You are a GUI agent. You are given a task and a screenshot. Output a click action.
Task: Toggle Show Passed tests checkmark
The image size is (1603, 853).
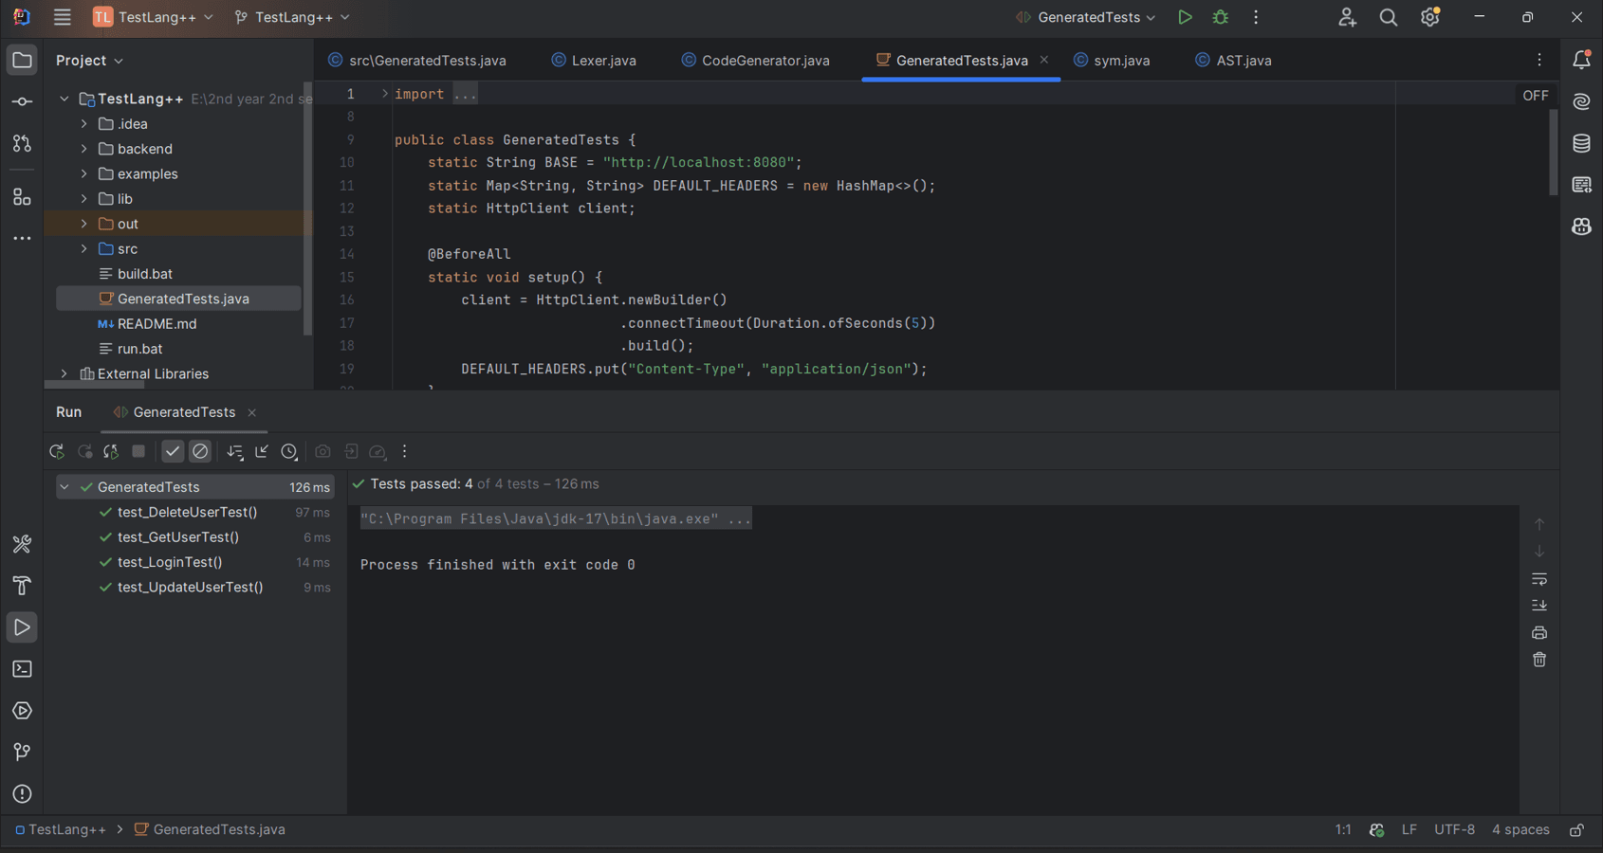pyautogui.click(x=173, y=452)
